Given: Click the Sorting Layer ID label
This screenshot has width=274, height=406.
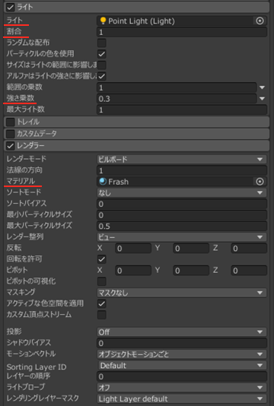Looking at the screenshot, I should 37,367.
